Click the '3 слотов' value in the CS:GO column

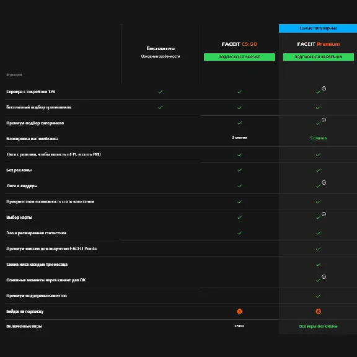tap(239, 138)
